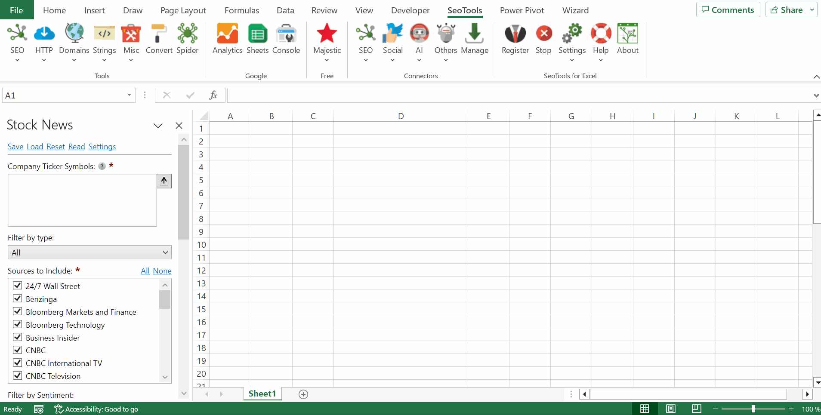Expand the Name Box dropdown arrow

129,95
